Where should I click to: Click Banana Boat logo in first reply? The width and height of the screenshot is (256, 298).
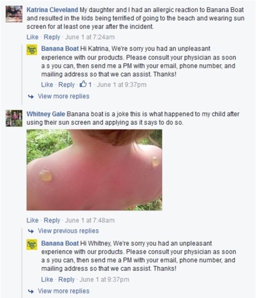pyautogui.click(x=32, y=50)
